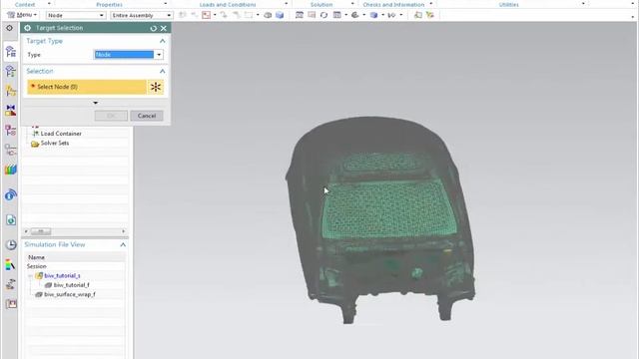Select biw_tutorial_s in Simulation File View
Image resolution: width=639 pixels, height=359 pixels.
pos(62,276)
